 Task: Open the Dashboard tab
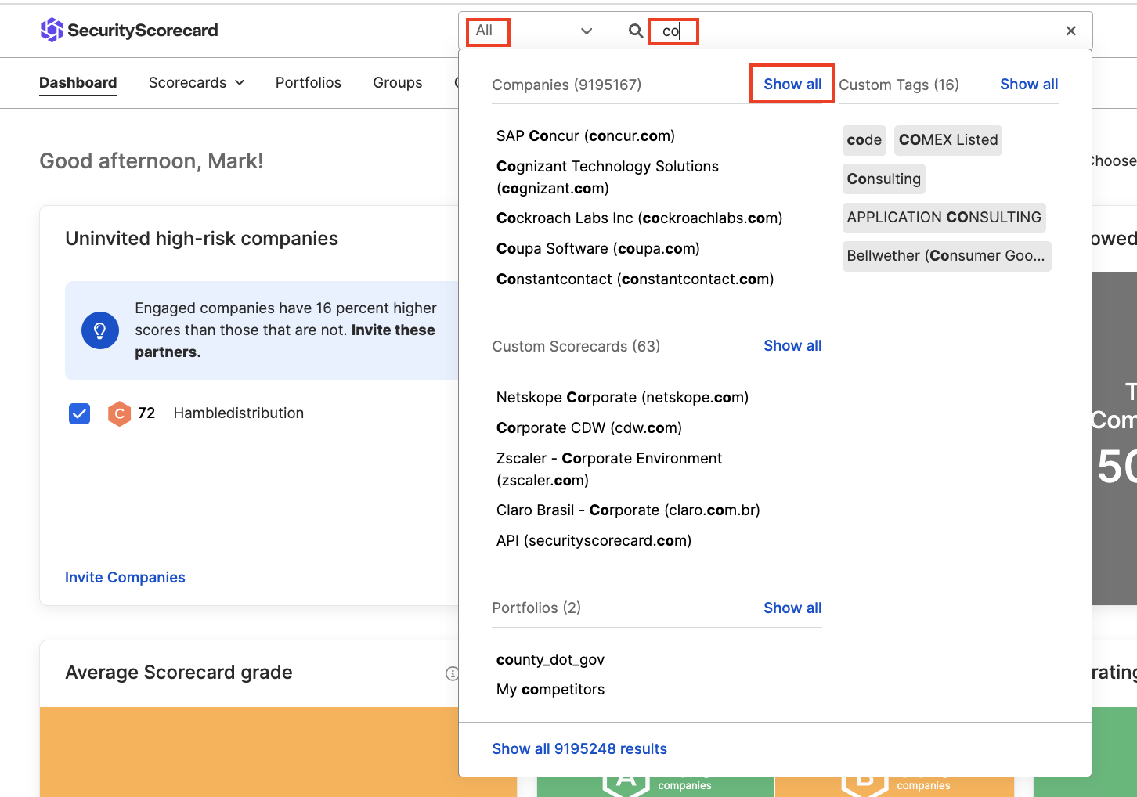click(x=78, y=82)
